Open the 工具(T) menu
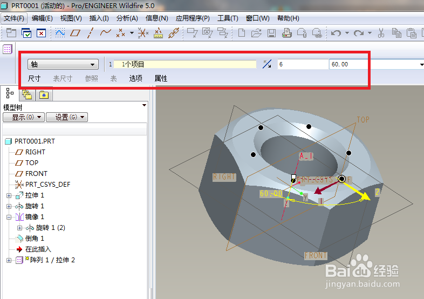The height and width of the screenshot is (299, 424). click(x=228, y=18)
